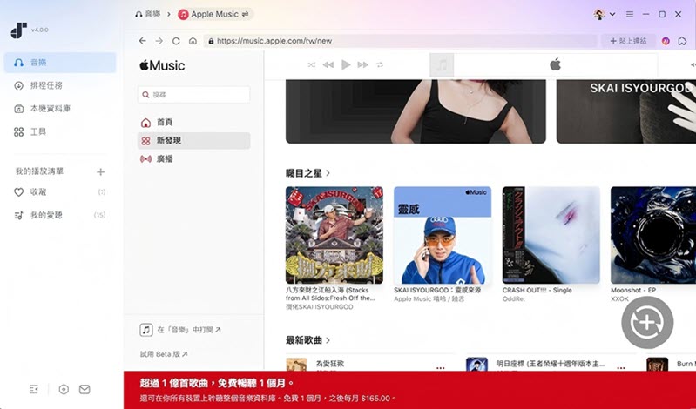The image size is (696, 409).
Task: Play 為愛狂歌 song thumbnail
Action: pyautogui.click(x=296, y=365)
